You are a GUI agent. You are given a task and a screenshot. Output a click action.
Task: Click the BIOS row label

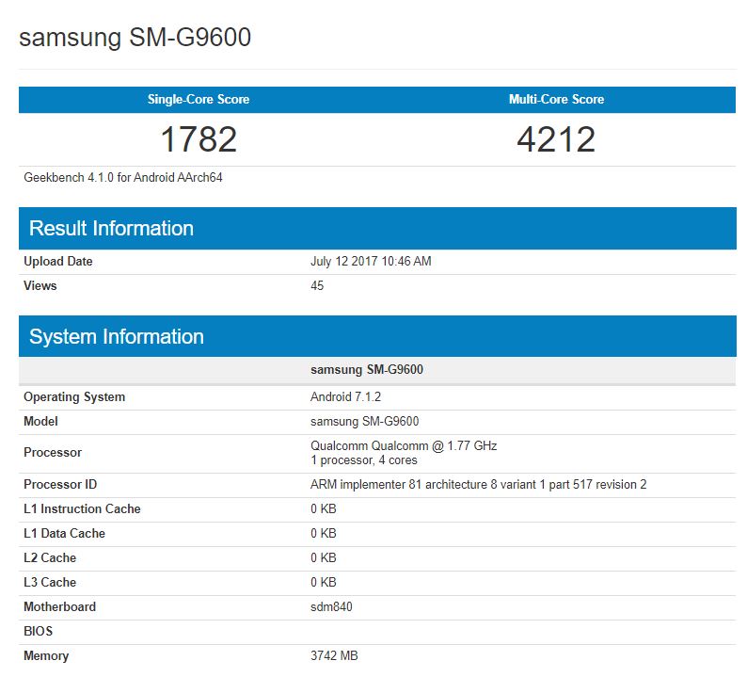(39, 631)
